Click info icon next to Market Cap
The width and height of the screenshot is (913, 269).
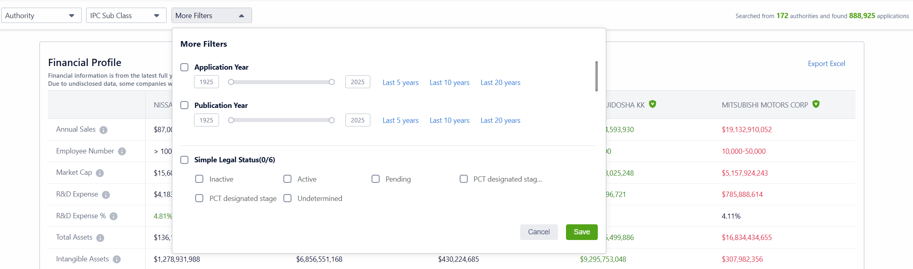tap(100, 173)
